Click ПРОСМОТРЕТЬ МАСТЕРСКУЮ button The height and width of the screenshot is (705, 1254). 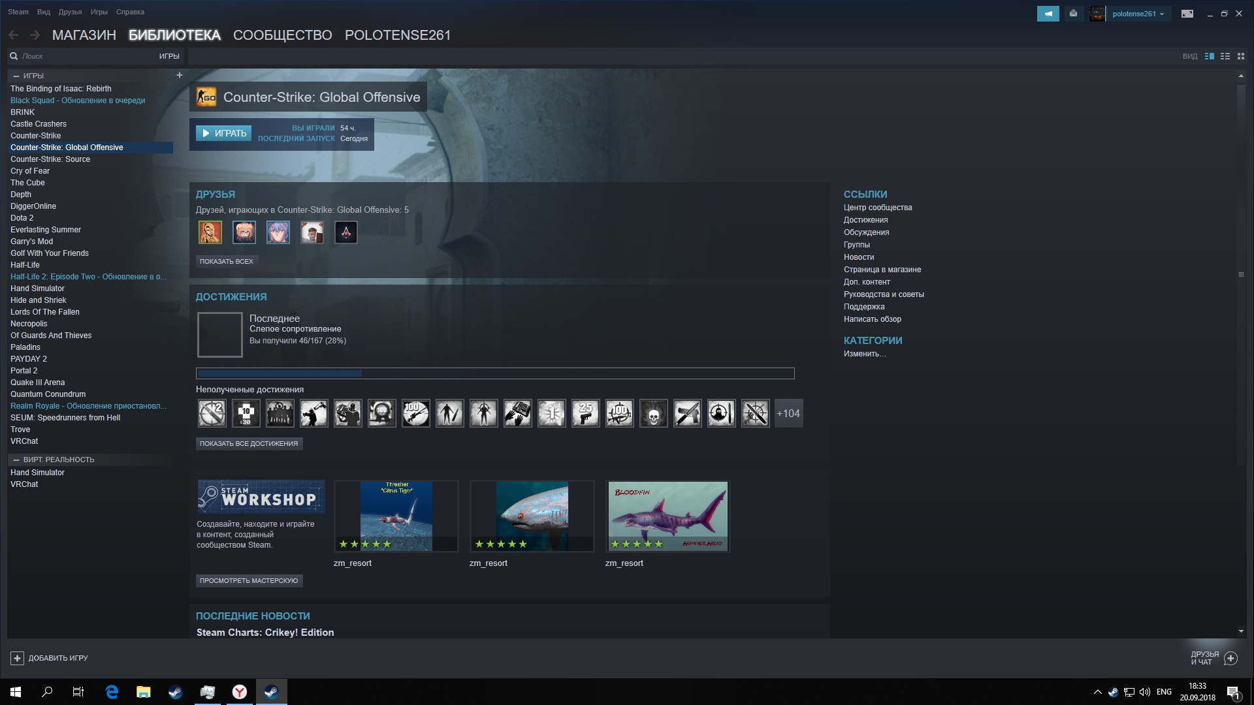(x=249, y=580)
